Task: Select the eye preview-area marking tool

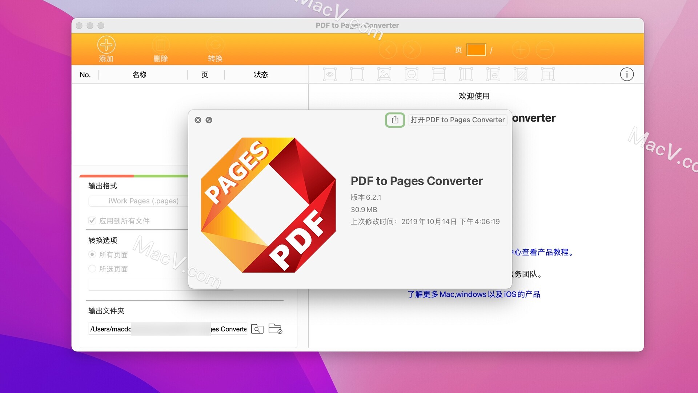Action: click(330, 74)
